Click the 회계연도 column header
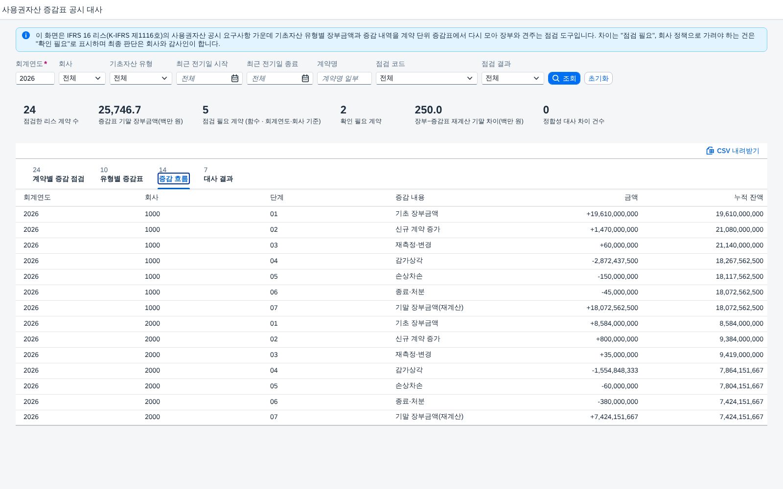Screen dimensions: 783x489 coord(37,198)
